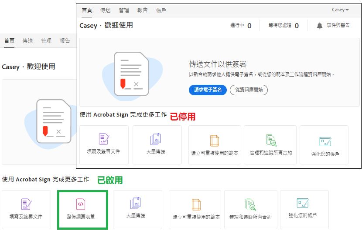Click 大量傳送 icon in 已啟用 row
Viewport: 362px width, 231px height.
coord(136,203)
